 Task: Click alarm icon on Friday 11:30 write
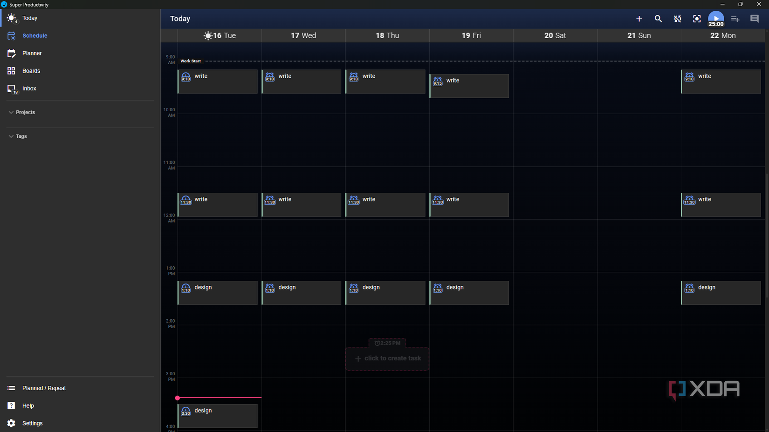[x=438, y=200]
